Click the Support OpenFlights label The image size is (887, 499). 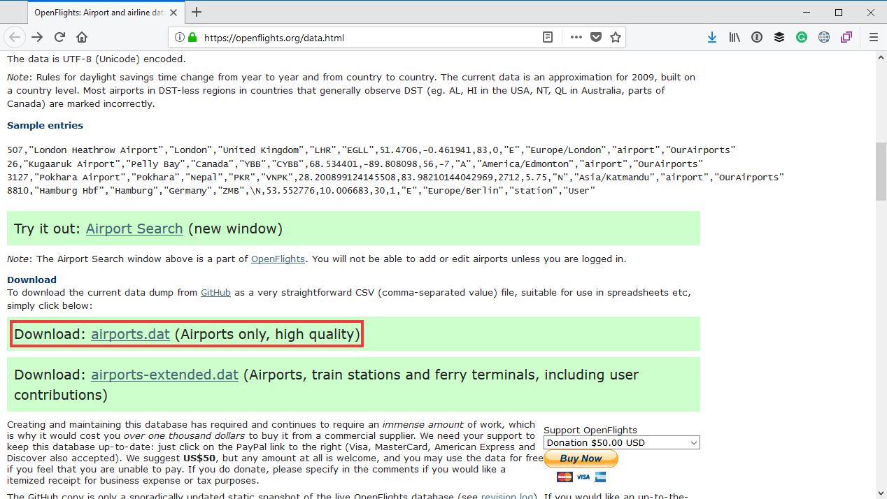click(590, 430)
